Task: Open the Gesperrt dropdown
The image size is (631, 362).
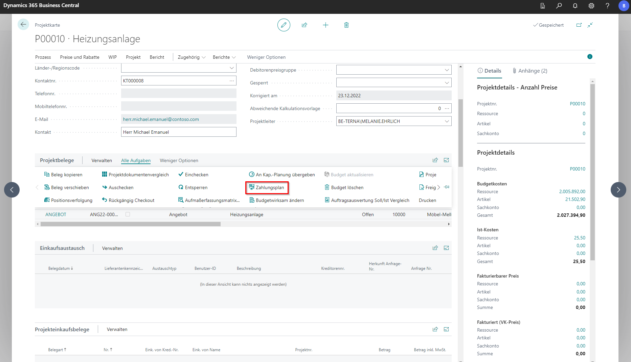Action: (x=447, y=83)
